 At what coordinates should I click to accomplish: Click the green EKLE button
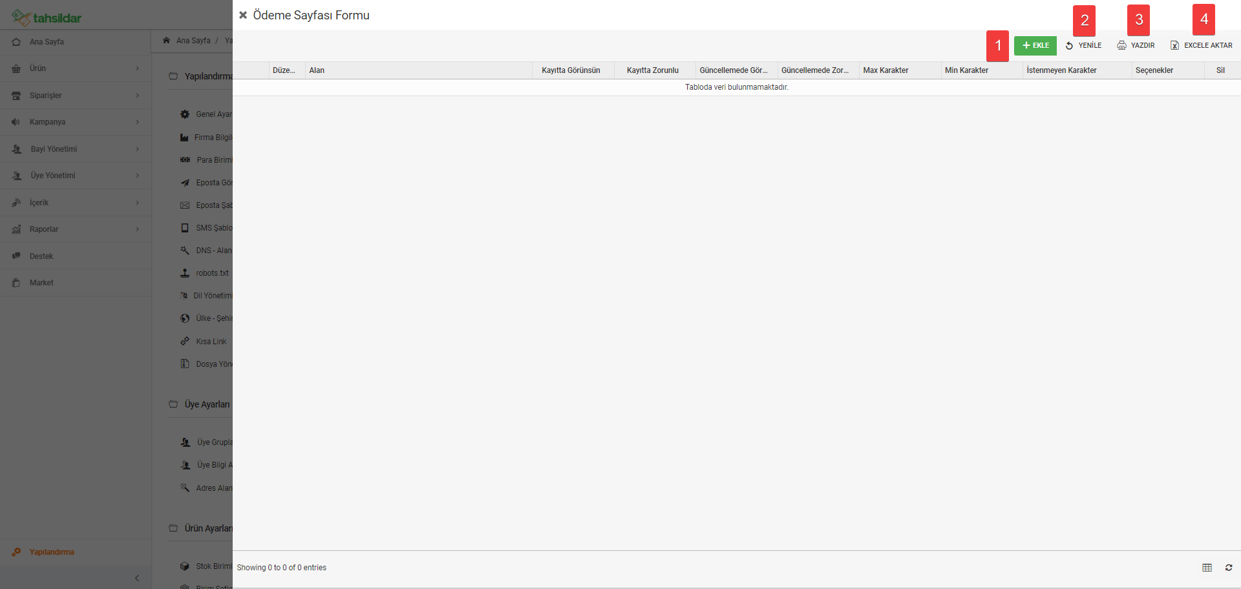tap(1035, 45)
